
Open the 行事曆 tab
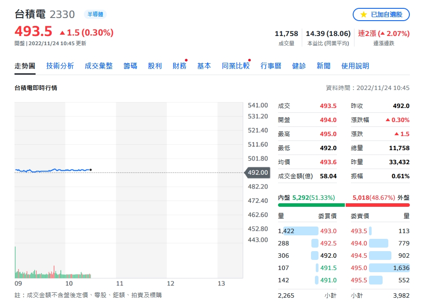tap(271, 66)
